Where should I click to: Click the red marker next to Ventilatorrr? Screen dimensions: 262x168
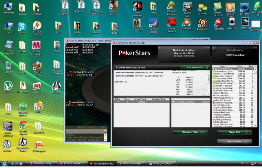click(x=213, y=103)
